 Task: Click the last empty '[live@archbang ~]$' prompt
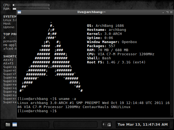37,111
